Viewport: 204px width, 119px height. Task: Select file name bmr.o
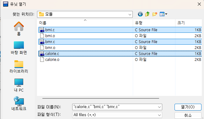click(50, 48)
